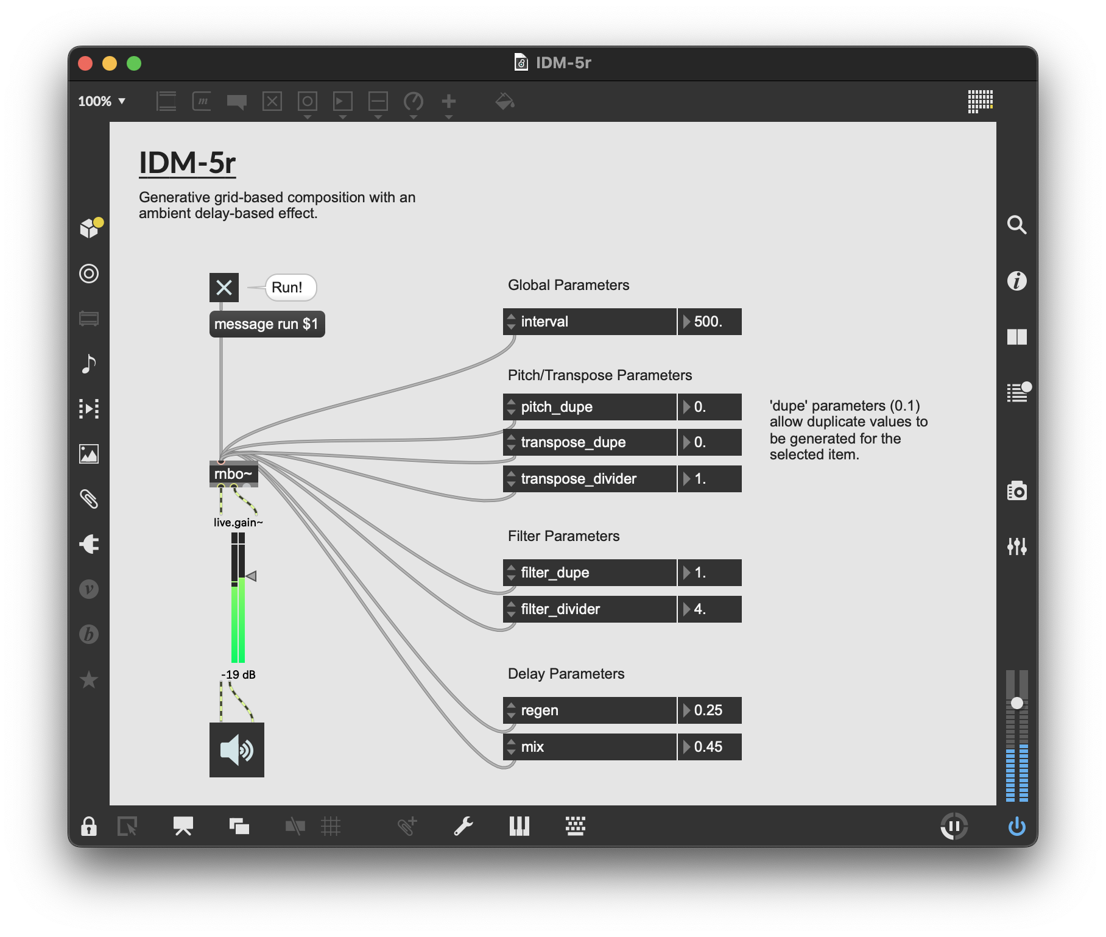Screen dimensions: 1106x937
Task: Click the wrench debug icon in bottom toolbar
Action: pyautogui.click(x=463, y=826)
